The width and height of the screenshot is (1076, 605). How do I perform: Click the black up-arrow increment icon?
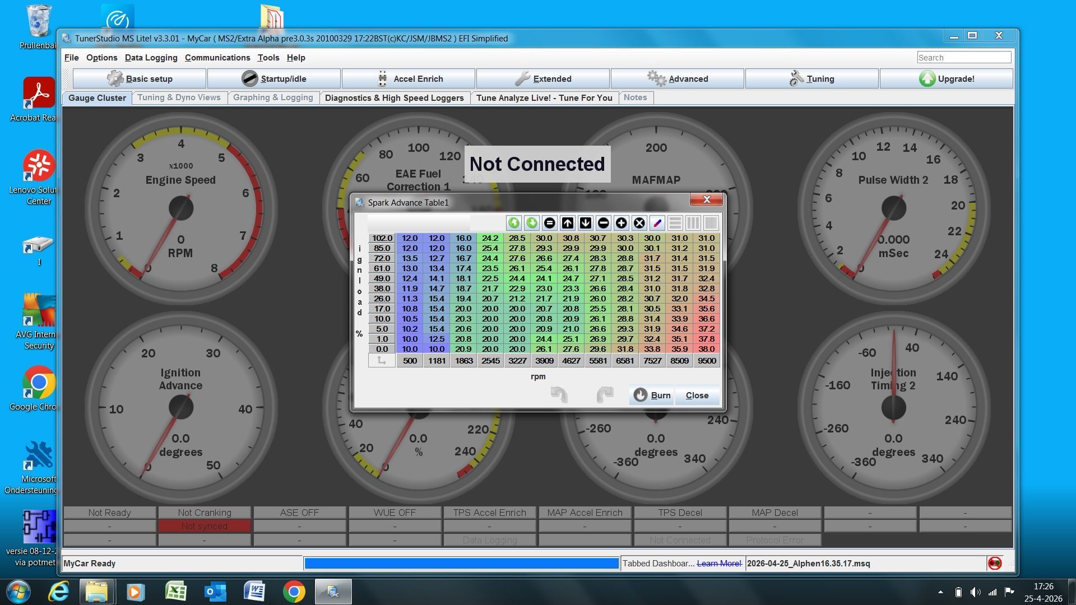pyautogui.click(x=567, y=223)
